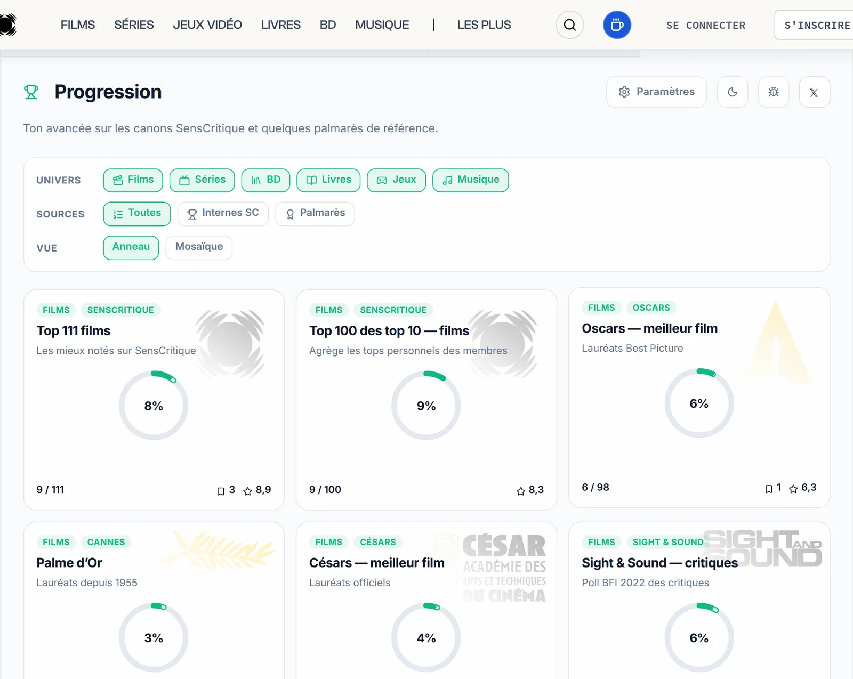The width and height of the screenshot is (853, 679).
Task: Toggle the BD universe filter
Action: tap(265, 180)
